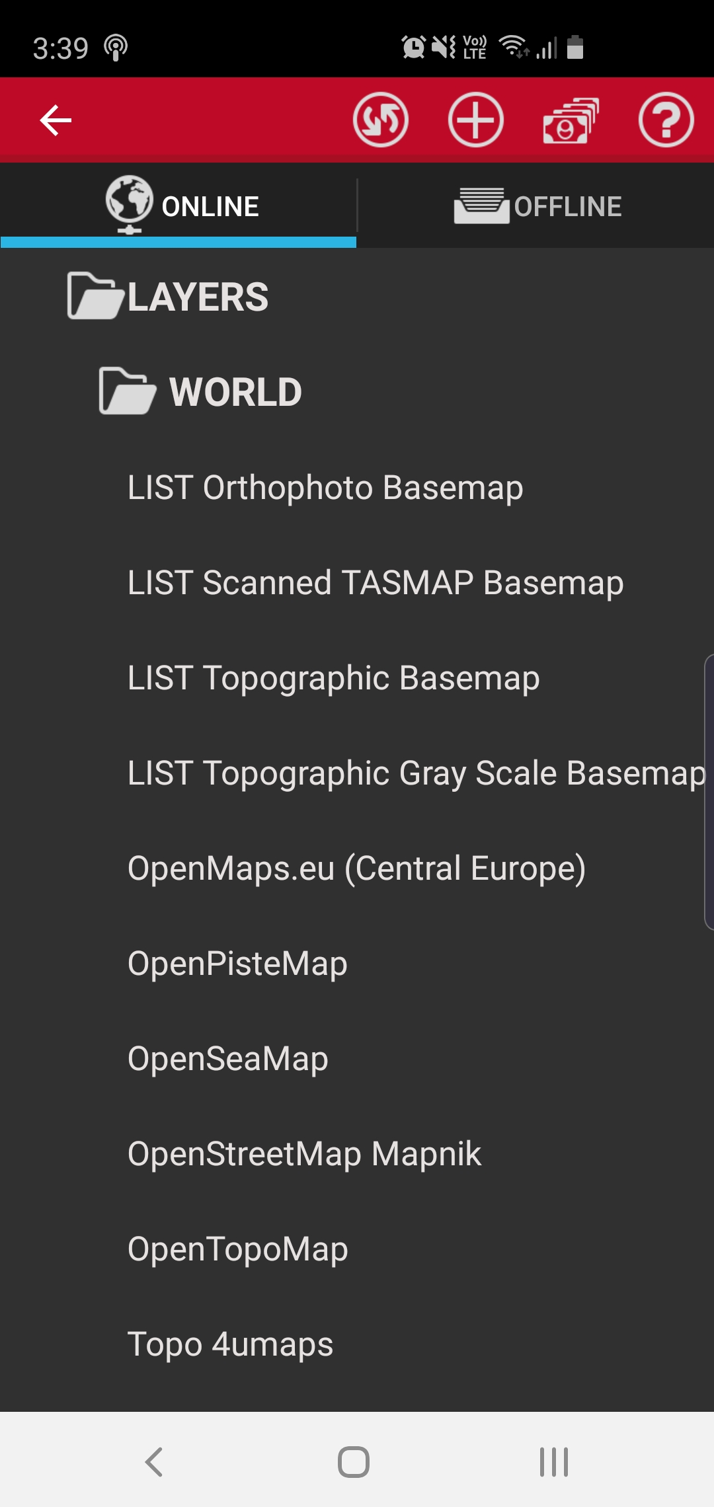Collapse the WORLD folder

pyautogui.click(x=200, y=391)
